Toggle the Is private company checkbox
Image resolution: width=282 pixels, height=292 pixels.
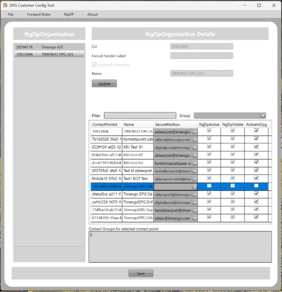tap(94, 65)
